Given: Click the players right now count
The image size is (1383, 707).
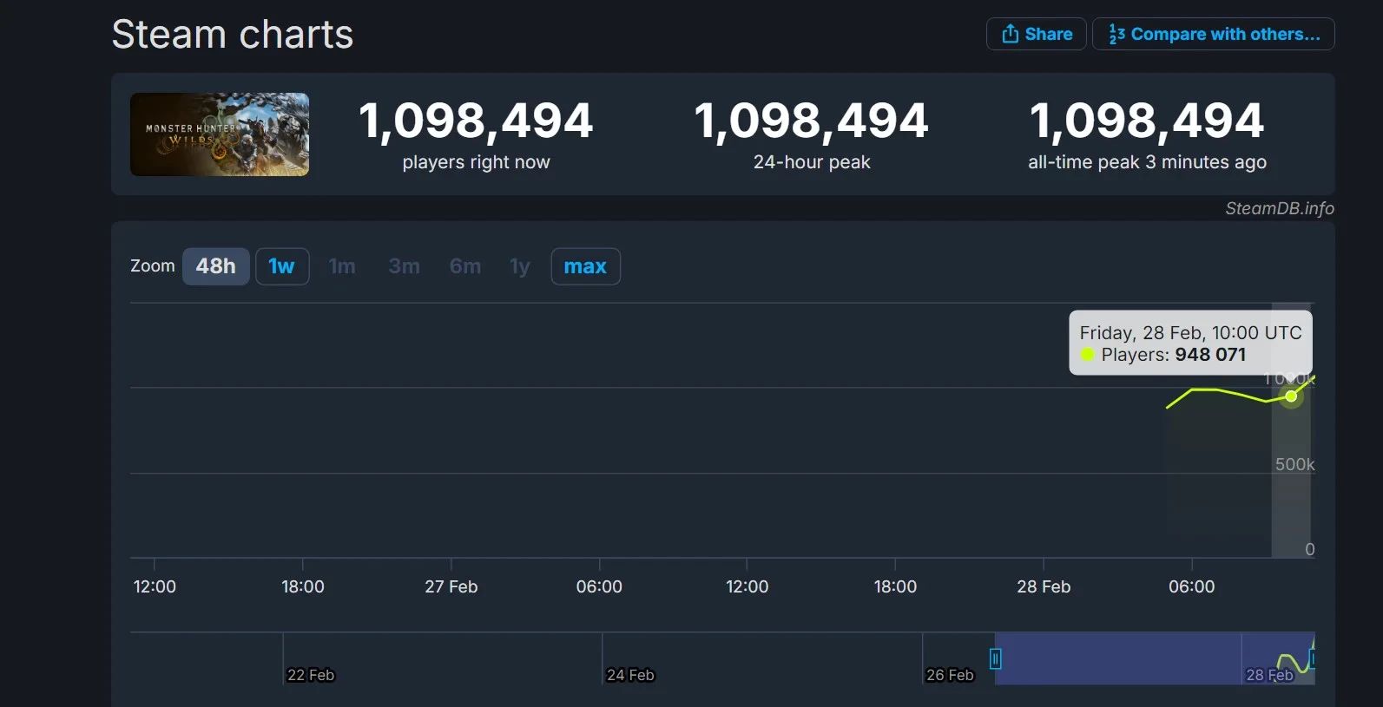Looking at the screenshot, I should [x=476, y=121].
